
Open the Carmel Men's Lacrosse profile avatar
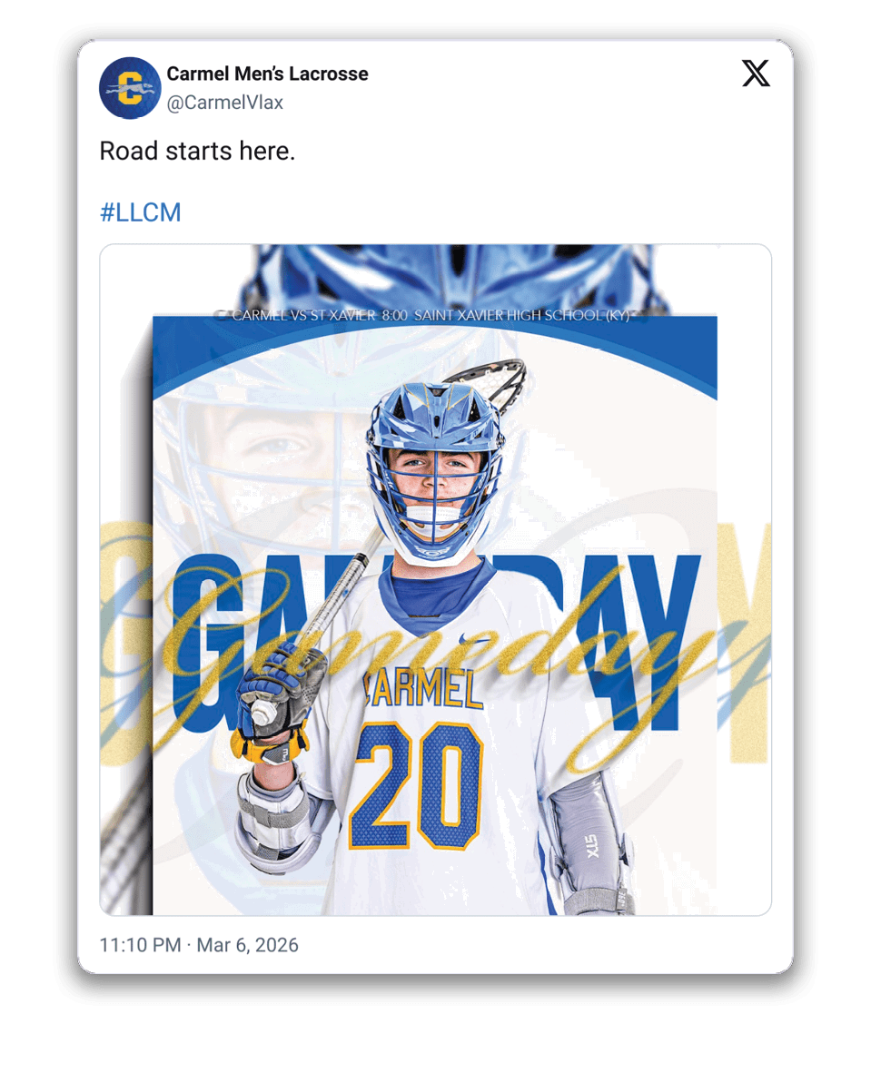tap(130, 88)
